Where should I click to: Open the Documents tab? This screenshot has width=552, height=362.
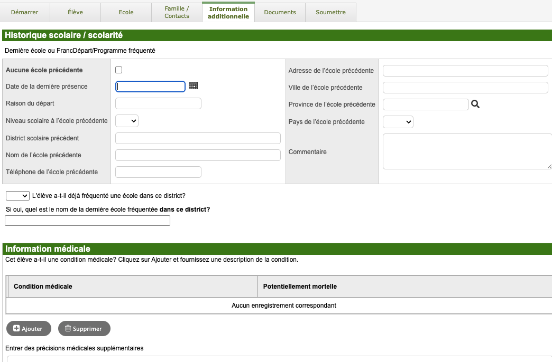click(x=280, y=12)
